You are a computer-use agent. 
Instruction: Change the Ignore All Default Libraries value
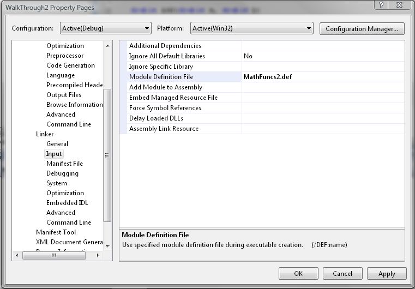(x=323, y=56)
